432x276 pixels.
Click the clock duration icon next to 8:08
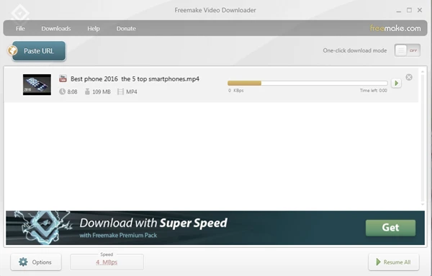[62, 92]
